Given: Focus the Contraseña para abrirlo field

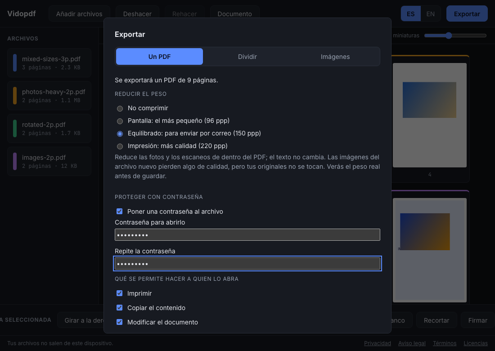Looking at the screenshot, I should click(x=247, y=234).
